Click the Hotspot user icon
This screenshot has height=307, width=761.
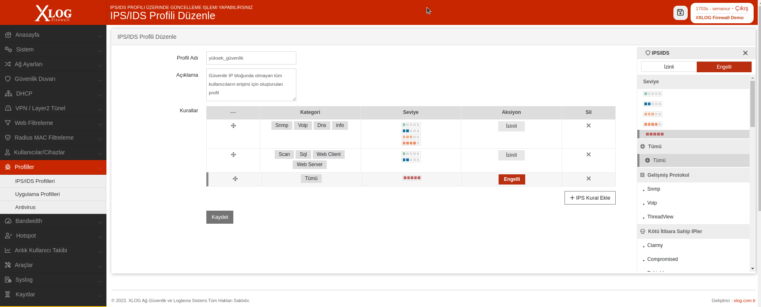point(8,236)
